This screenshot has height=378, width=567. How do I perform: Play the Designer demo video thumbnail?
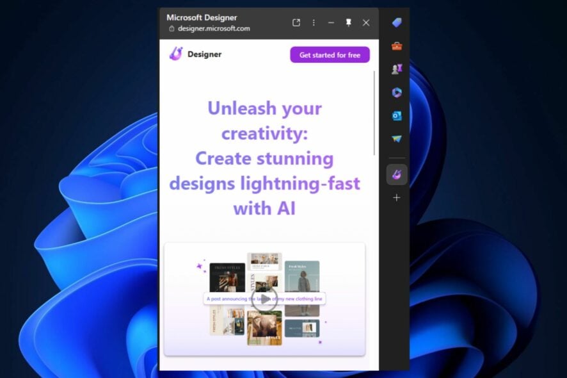tap(265, 299)
